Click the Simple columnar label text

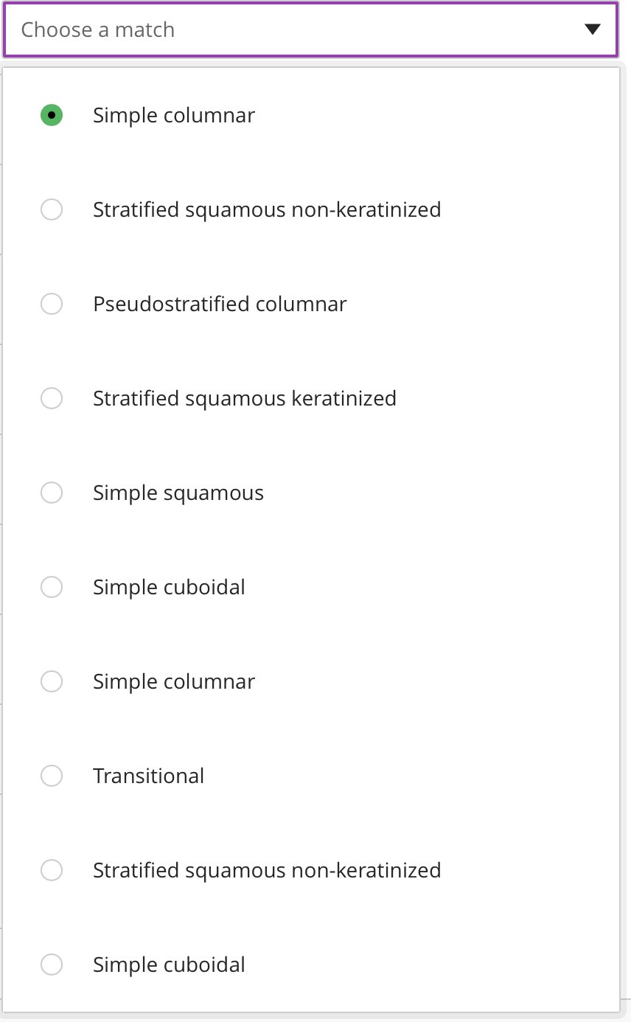click(x=173, y=115)
